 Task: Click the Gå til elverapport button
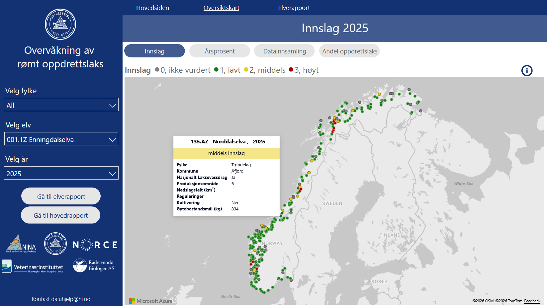click(x=61, y=196)
